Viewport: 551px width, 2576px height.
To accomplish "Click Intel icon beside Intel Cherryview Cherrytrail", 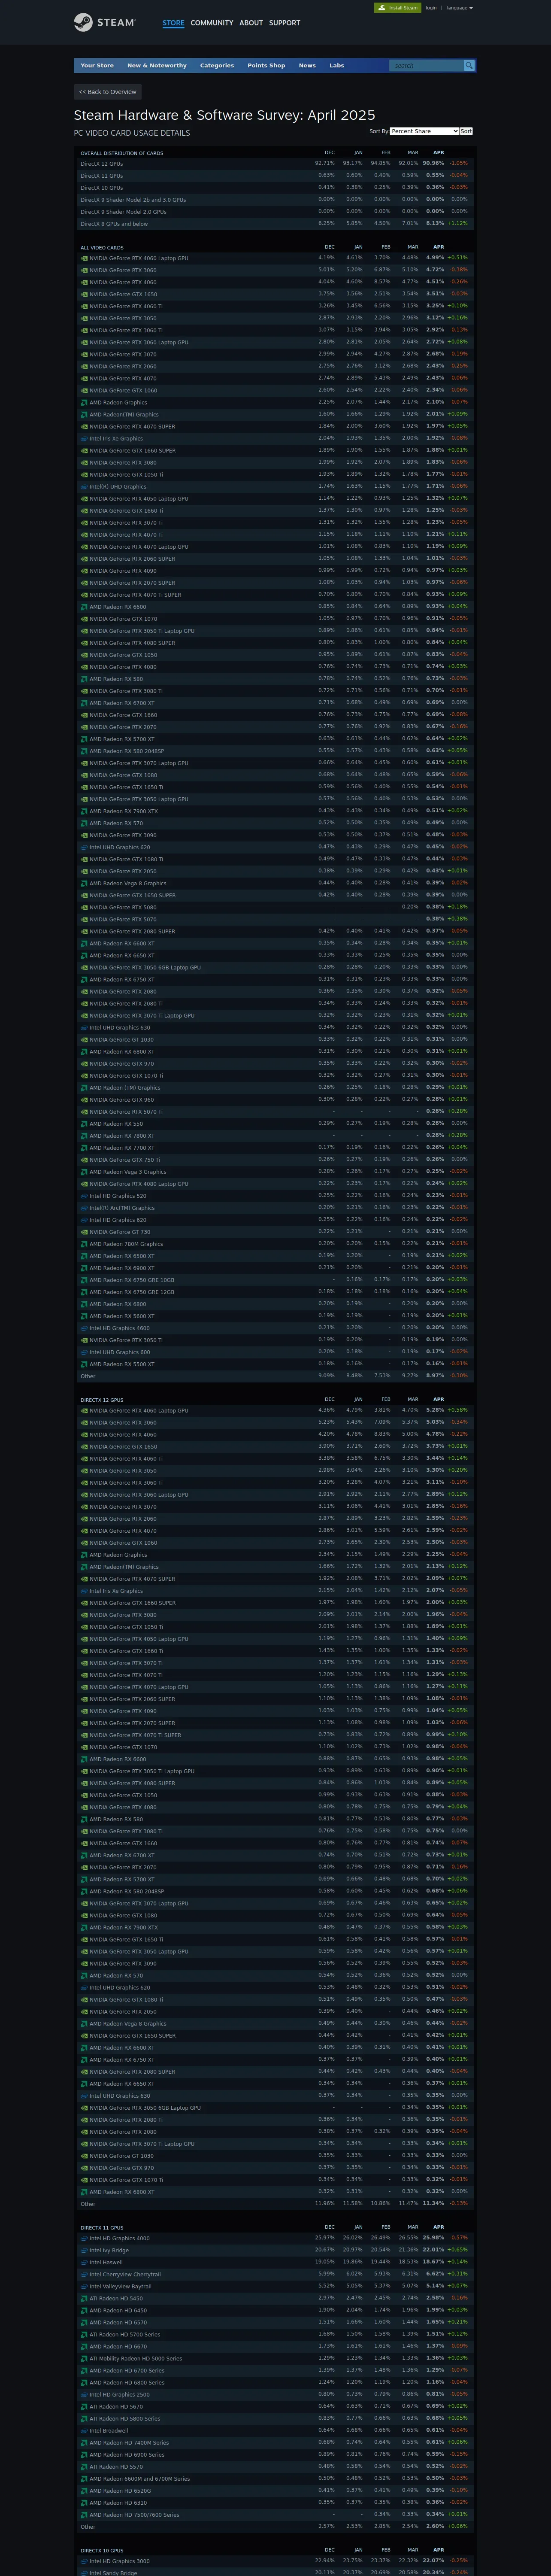I will pyautogui.click(x=84, y=2274).
